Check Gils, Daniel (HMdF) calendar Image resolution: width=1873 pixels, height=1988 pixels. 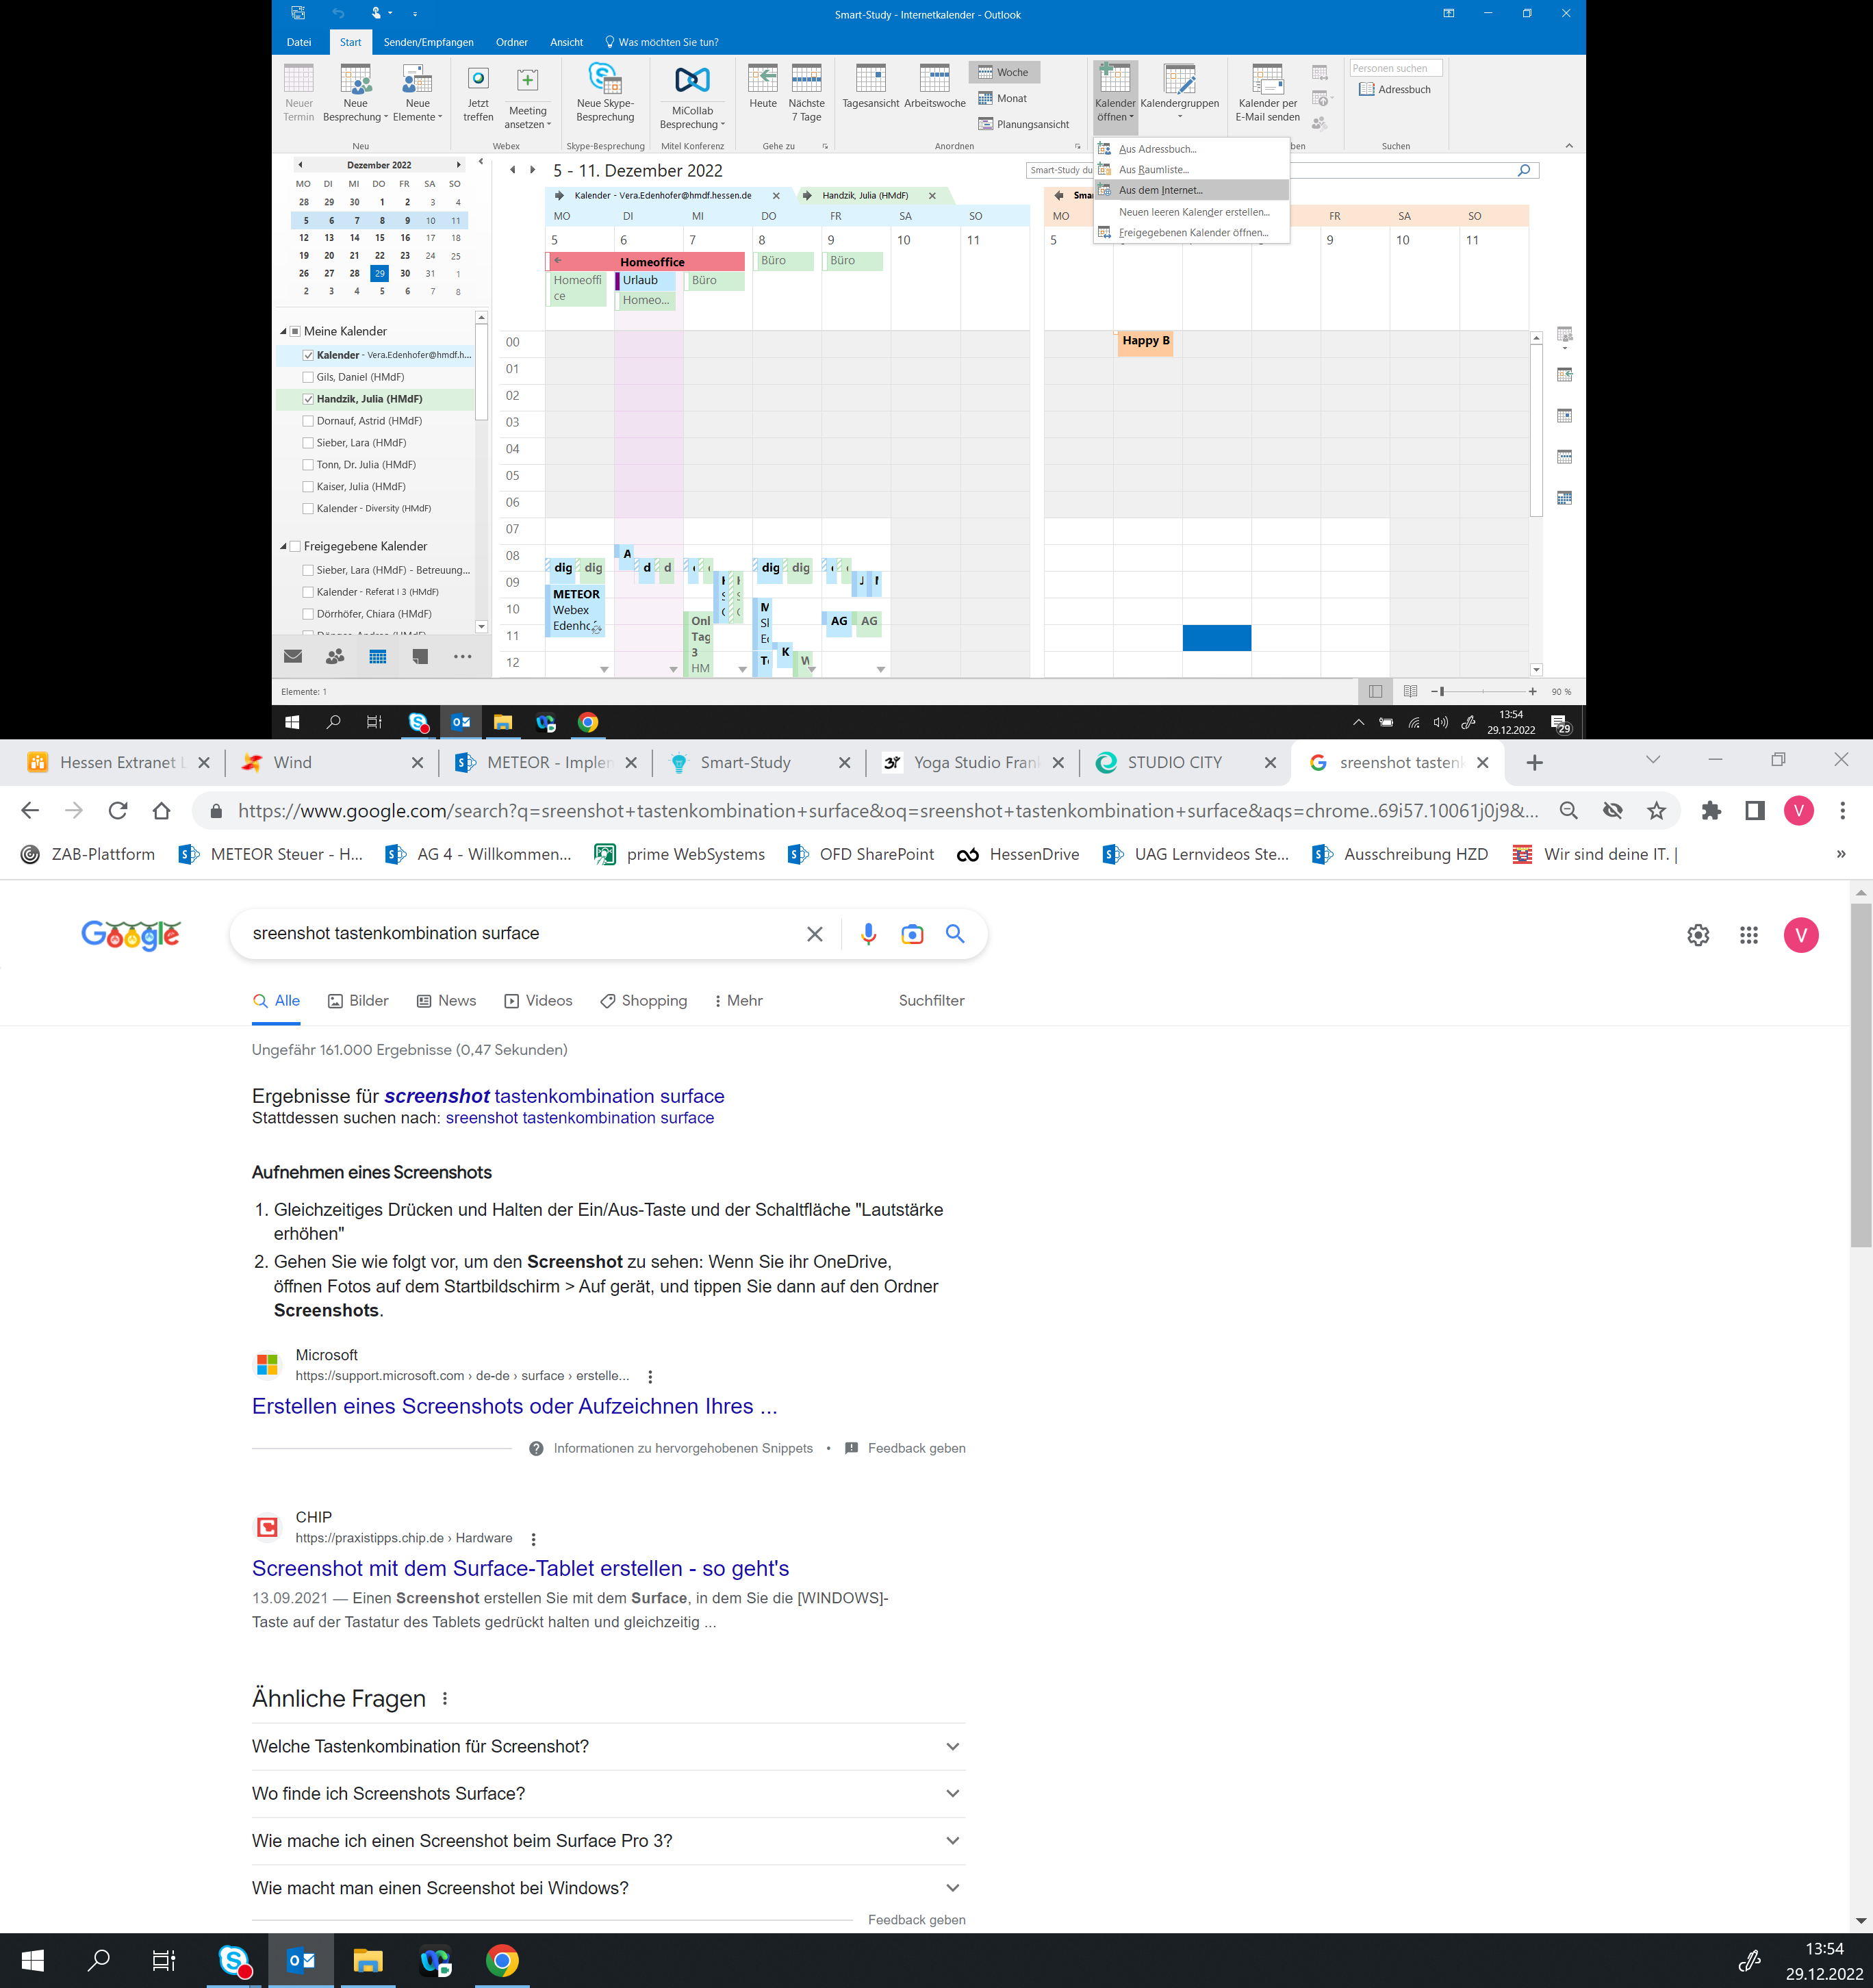pyautogui.click(x=308, y=377)
